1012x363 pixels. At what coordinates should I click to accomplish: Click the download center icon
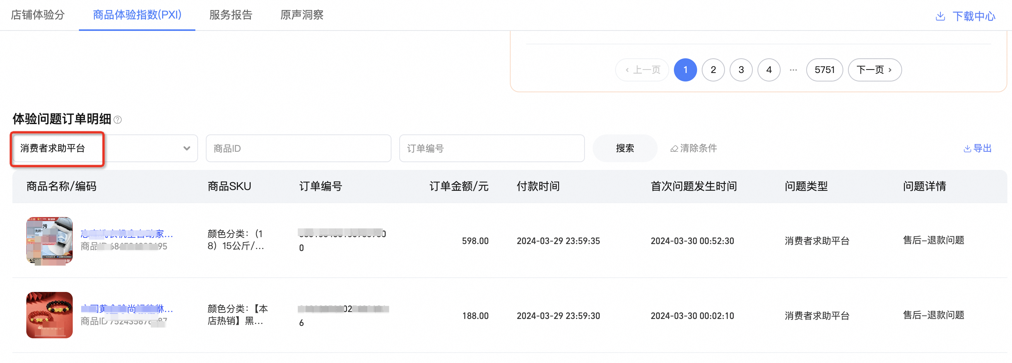coord(940,16)
